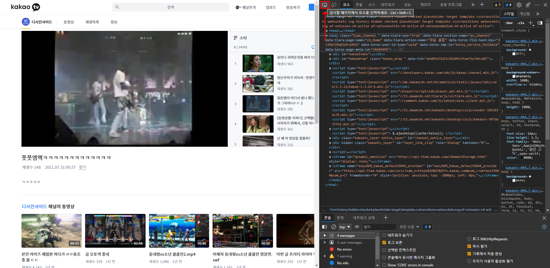This screenshot has height=268, width=550.
Task: Click the element inspector picker icon
Action: point(325,5)
